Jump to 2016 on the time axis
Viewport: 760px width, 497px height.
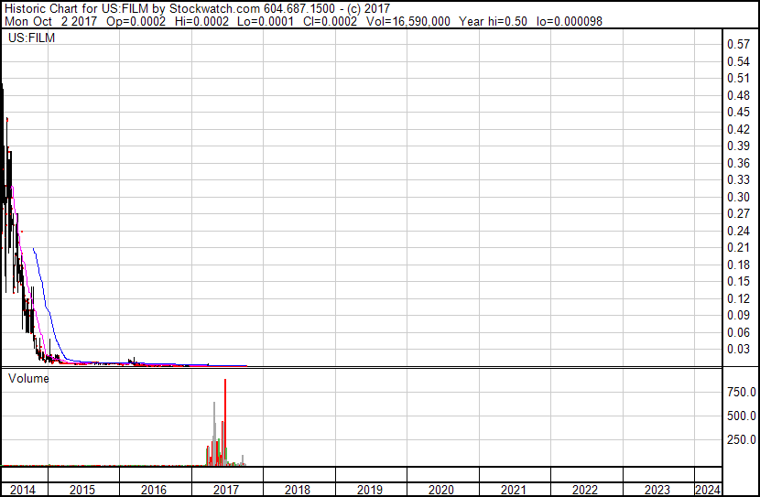[154, 490]
